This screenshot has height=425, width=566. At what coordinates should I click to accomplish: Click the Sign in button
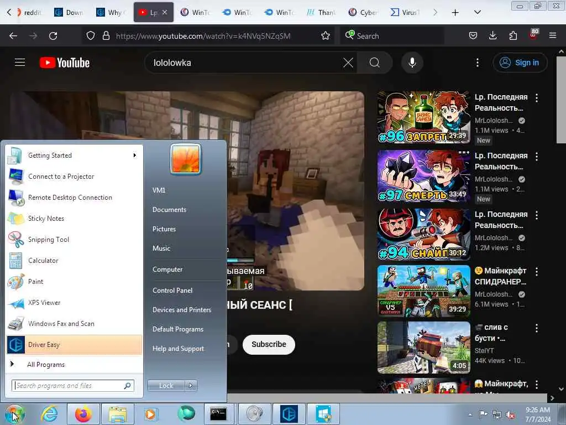point(520,63)
